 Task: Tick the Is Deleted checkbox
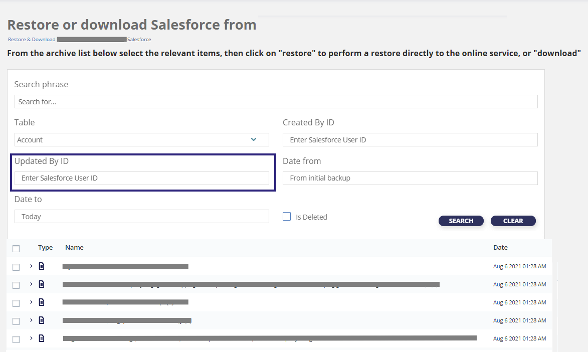click(287, 217)
